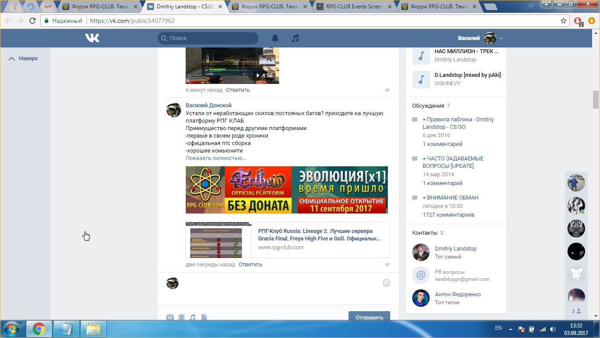This screenshot has width=600, height=338.
Task: Switch to the pinned РЖД tab
Action: [47, 7]
